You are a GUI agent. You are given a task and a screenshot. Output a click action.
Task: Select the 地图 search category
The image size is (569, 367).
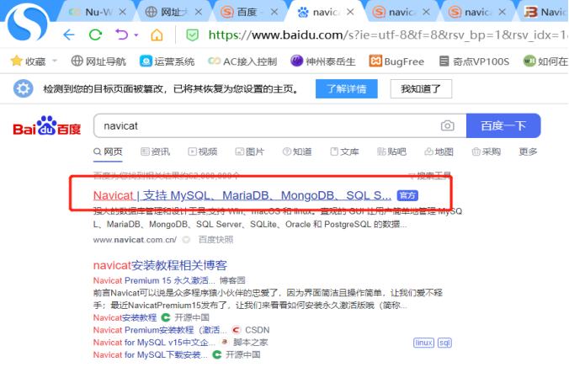click(439, 152)
